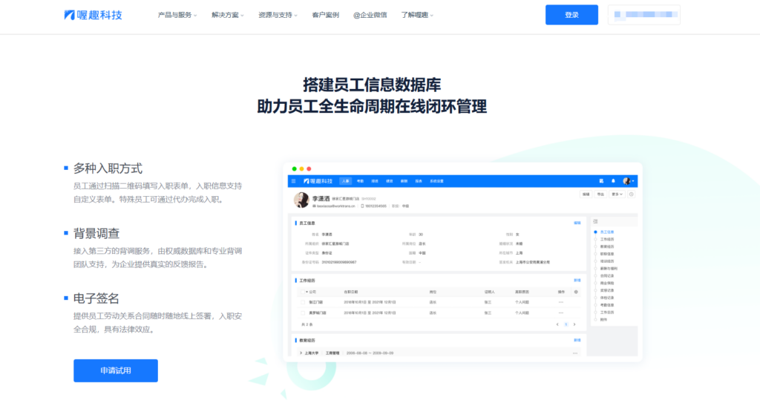This screenshot has width=760, height=409.
Task: Click the icon left of the bell
Action: (601, 181)
